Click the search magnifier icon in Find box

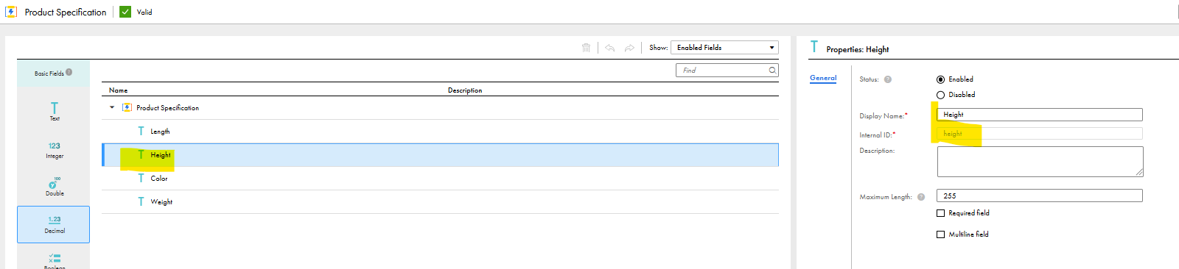(x=772, y=71)
